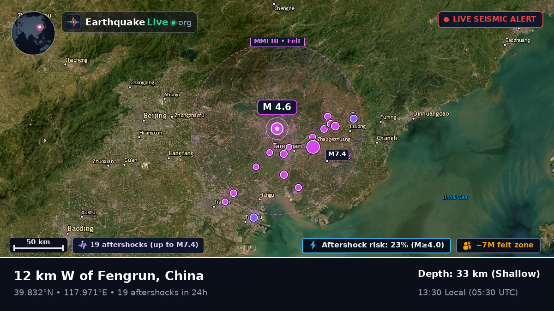Open the globe locator mini-map

click(x=33, y=33)
